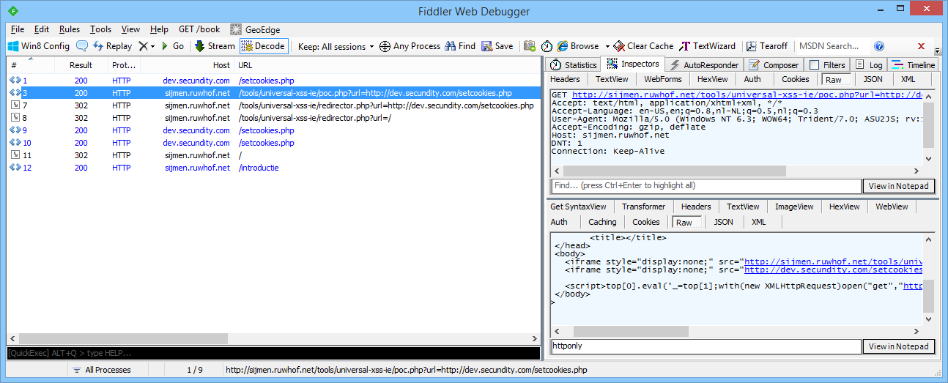Expand the Remove X dropdown arrow
Screen dimensions: 948x383
coord(152,46)
